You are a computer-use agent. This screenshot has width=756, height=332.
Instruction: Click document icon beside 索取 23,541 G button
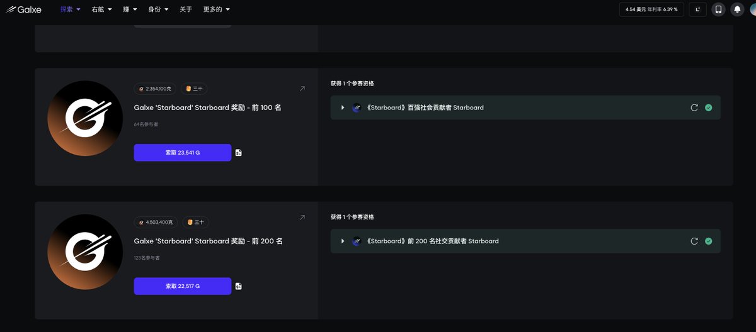[239, 153]
